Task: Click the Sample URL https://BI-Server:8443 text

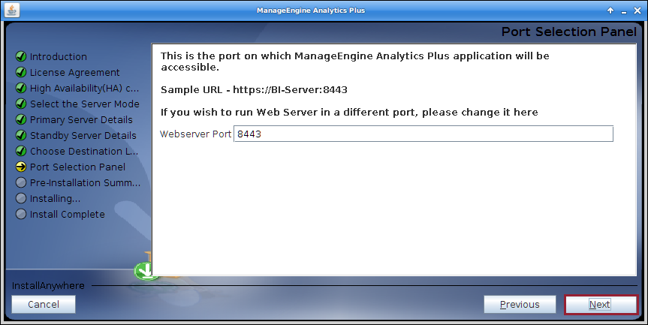Action: point(254,89)
